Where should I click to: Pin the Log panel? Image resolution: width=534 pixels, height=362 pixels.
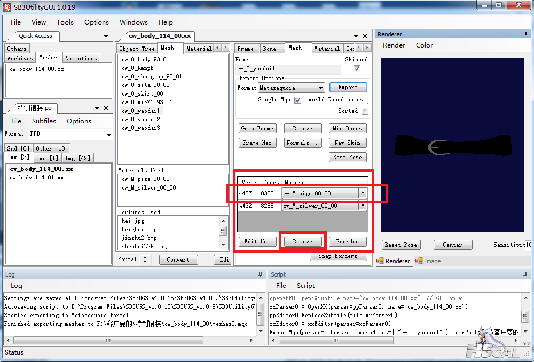[x=260, y=274]
